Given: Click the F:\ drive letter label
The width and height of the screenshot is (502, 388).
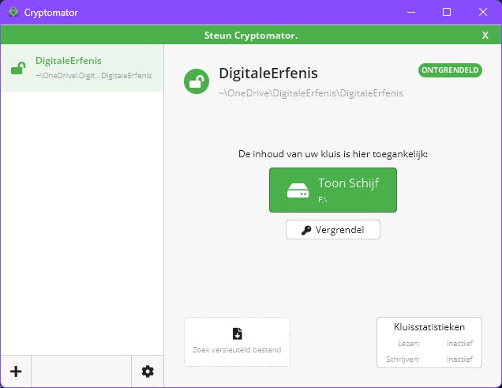Looking at the screenshot, I should point(322,200).
